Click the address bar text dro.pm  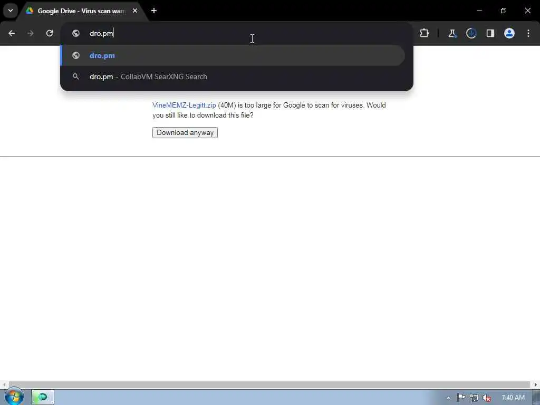click(101, 33)
